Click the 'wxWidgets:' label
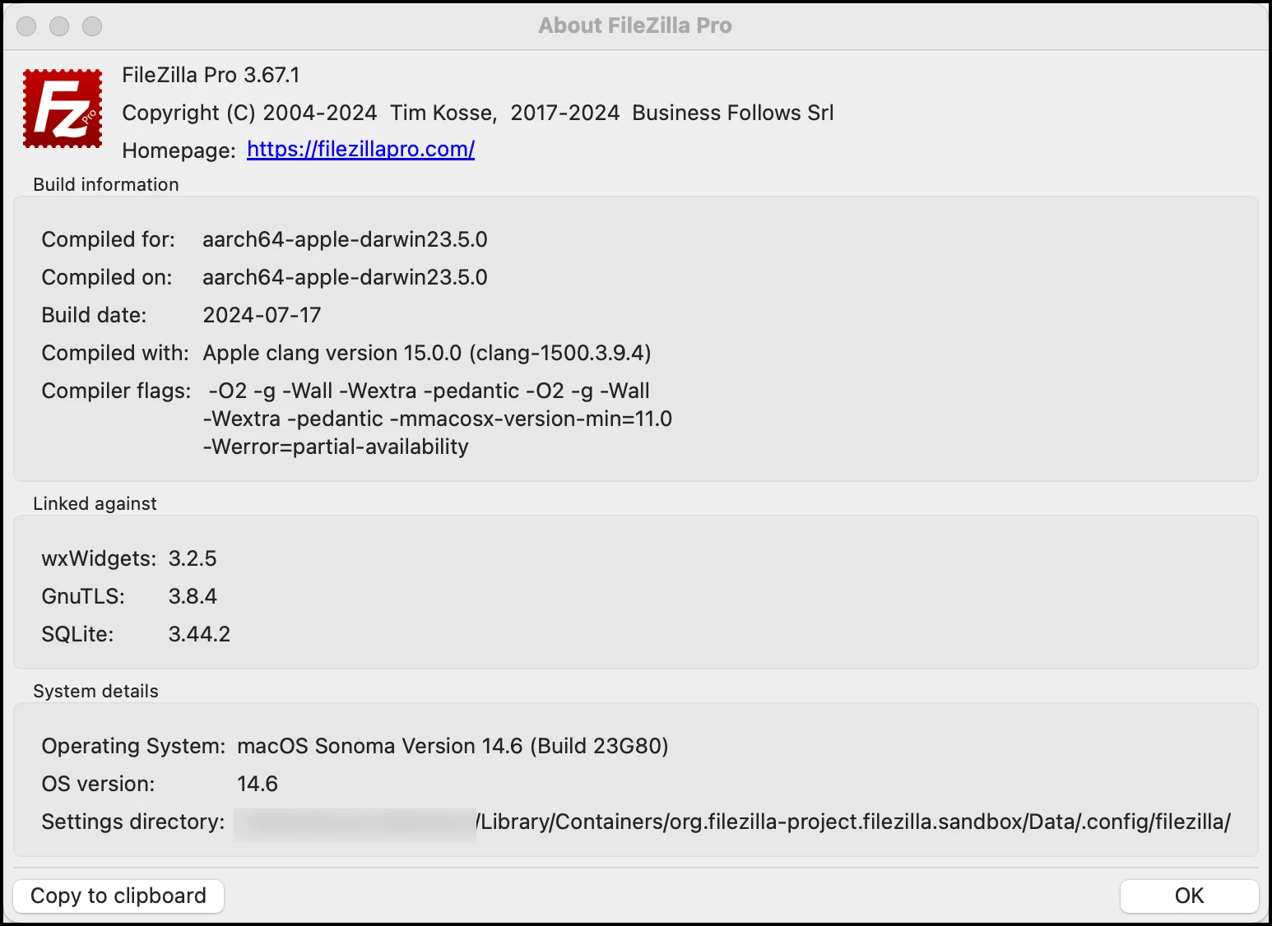Image resolution: width=1272 pixels, height=926 pixels. 99,558
